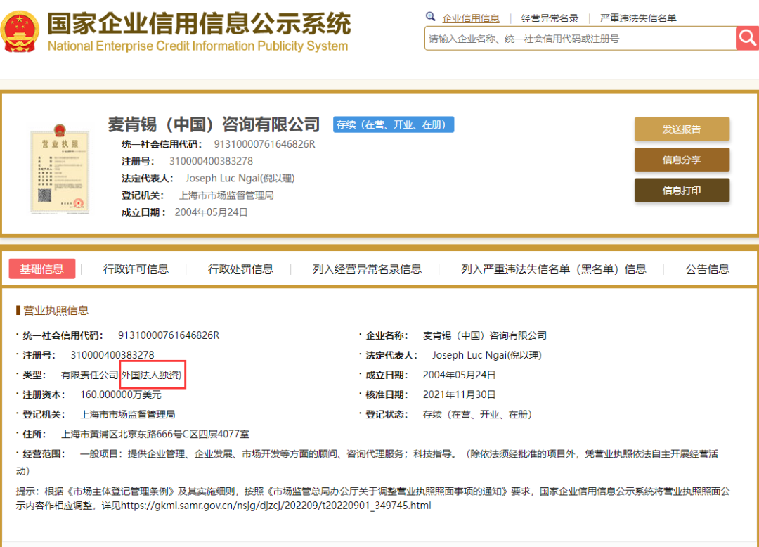Viewport: 759px width, 547px height.
Task: Click the gkml.samr.gov.cn URL in the notice
Action: pos(276,506)
